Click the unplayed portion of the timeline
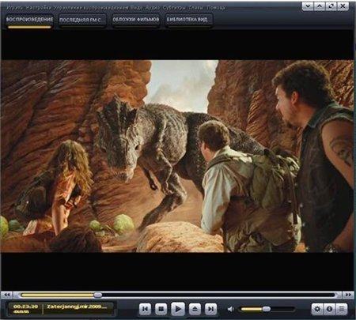 click(218, 295)
